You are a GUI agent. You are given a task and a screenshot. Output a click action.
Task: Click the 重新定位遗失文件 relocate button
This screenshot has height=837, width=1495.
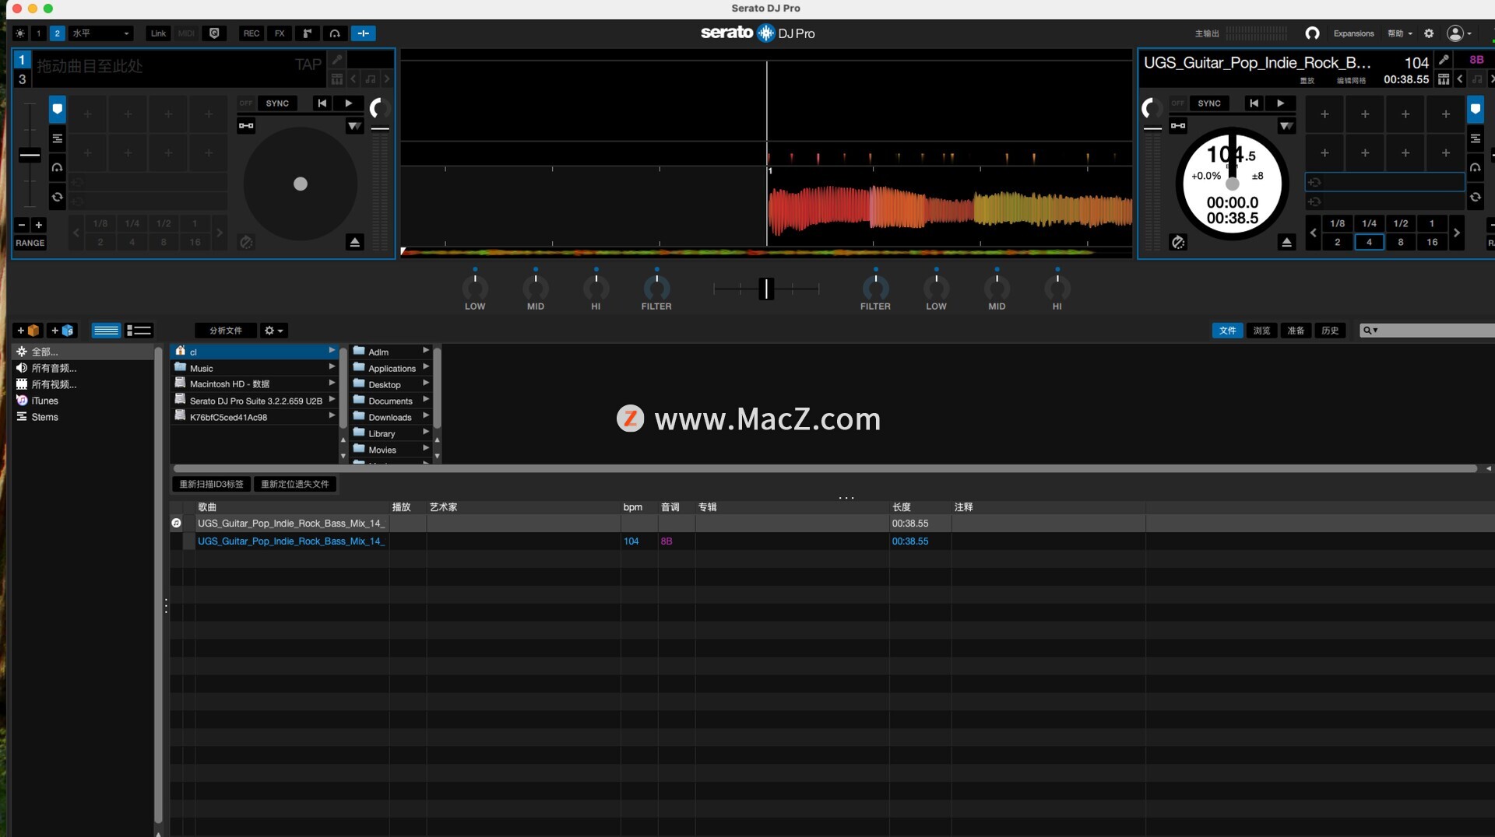point(294,484)
